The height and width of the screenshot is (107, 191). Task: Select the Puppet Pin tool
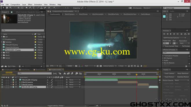(54, 8)
